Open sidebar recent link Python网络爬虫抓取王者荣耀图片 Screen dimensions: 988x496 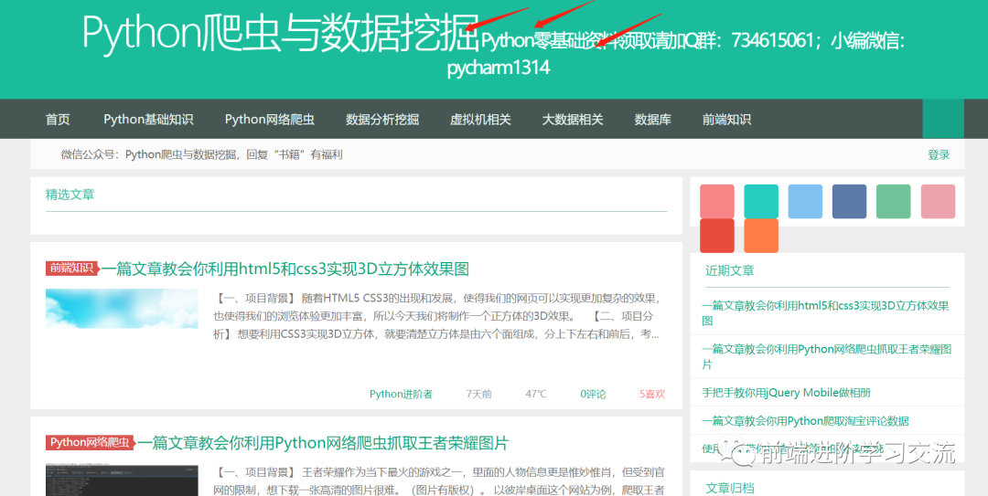tap(827, 357)
